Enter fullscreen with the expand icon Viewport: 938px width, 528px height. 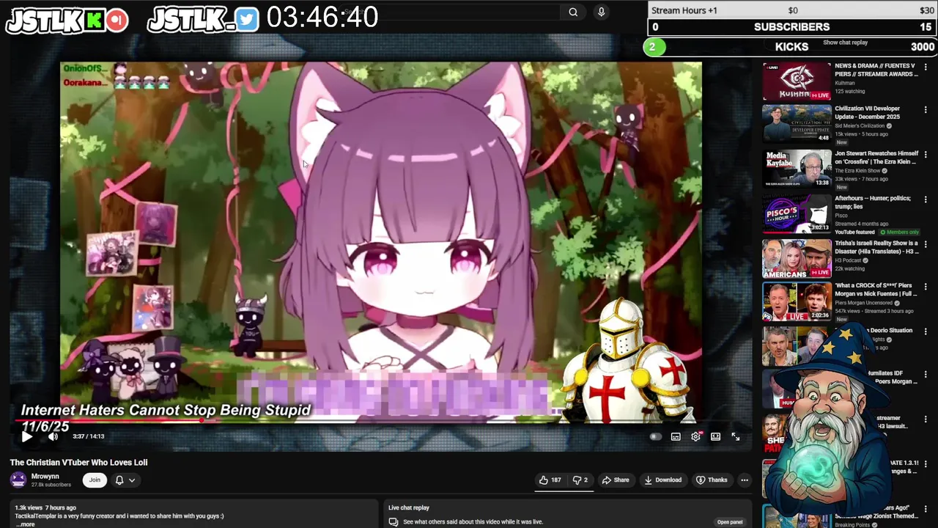click(x=735, y=436)
